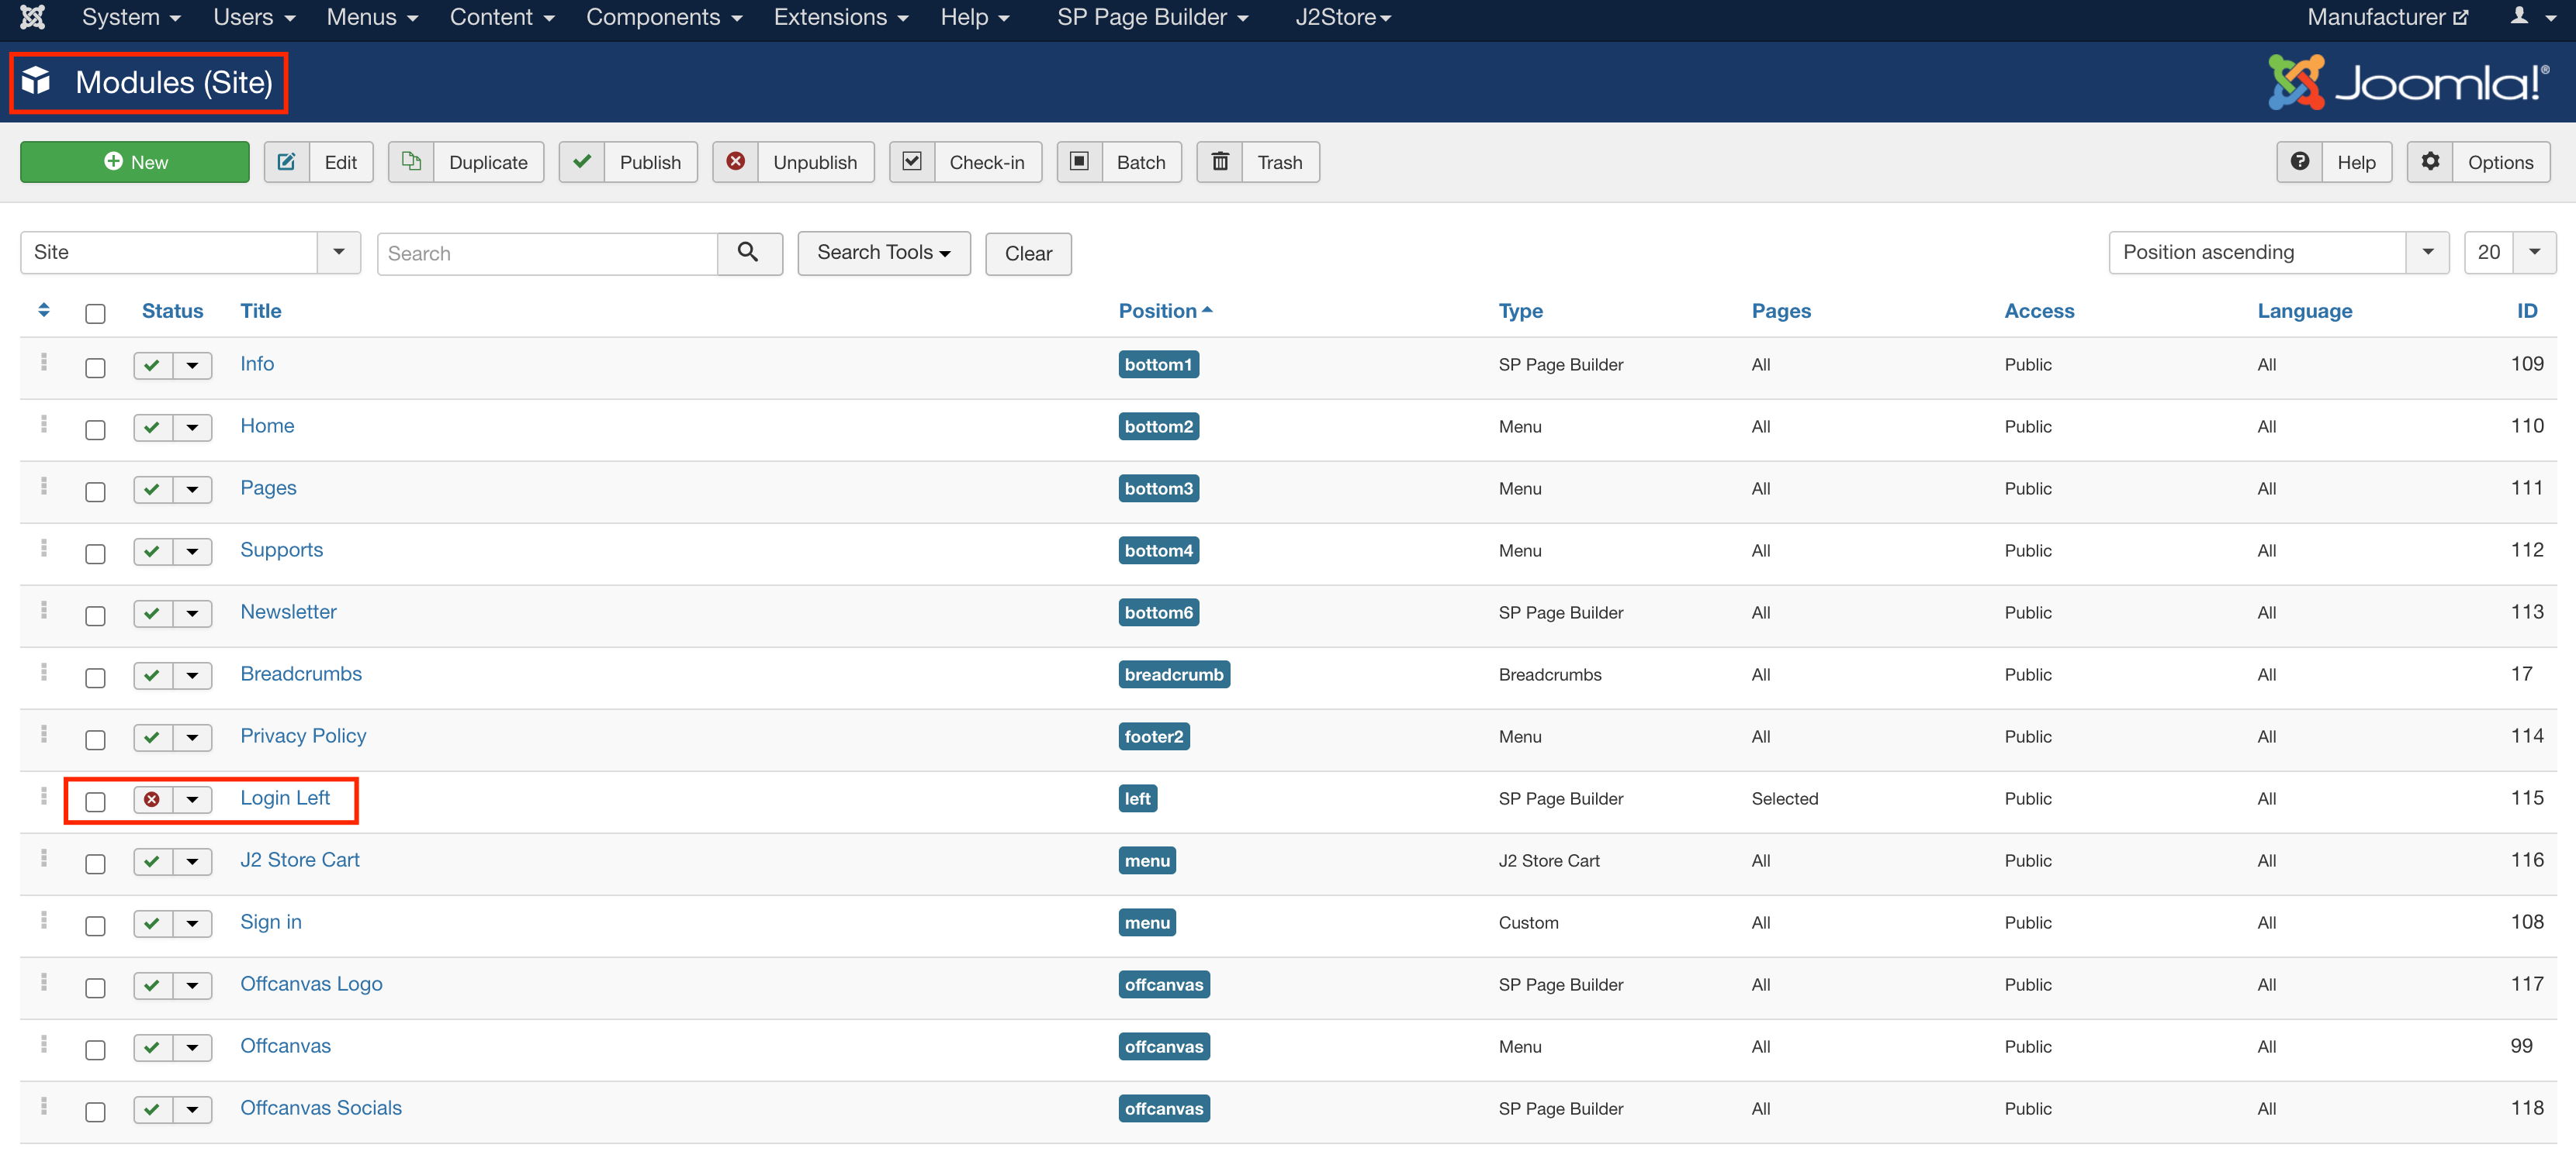Click the red unpublished status icon for Login Left
This screenshot has width=2576, height=1172.
click(152, 799)
